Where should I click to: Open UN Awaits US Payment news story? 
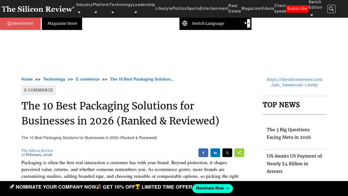point(294,164)
